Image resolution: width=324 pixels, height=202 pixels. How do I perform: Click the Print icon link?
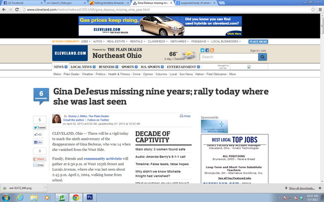185,116
